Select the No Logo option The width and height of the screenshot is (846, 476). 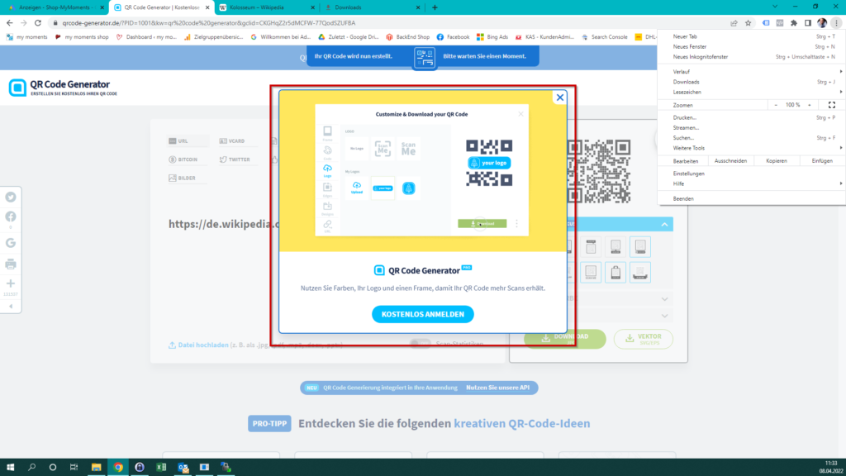(x=357, y=149)
